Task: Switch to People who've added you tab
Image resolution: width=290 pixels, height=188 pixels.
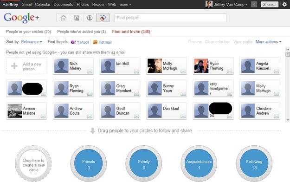Action: (82, 32)
